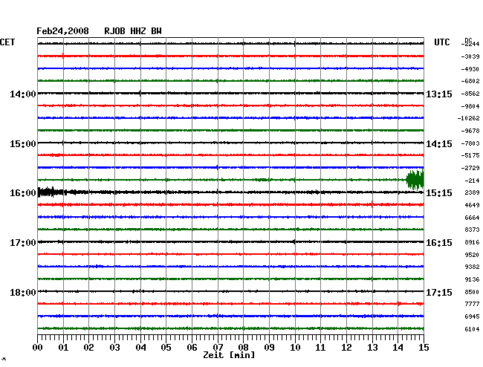
Task: Click the DC value -6802
Action: [x=470, y=81]
